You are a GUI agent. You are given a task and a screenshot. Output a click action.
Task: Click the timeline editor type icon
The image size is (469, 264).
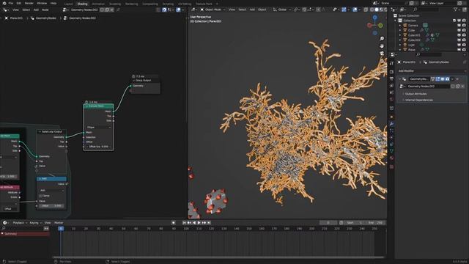point(5,223)
